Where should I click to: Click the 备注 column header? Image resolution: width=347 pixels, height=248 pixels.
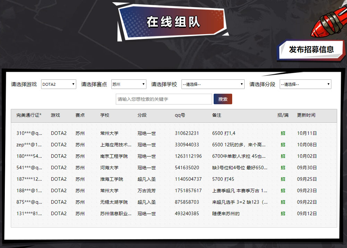216,115
